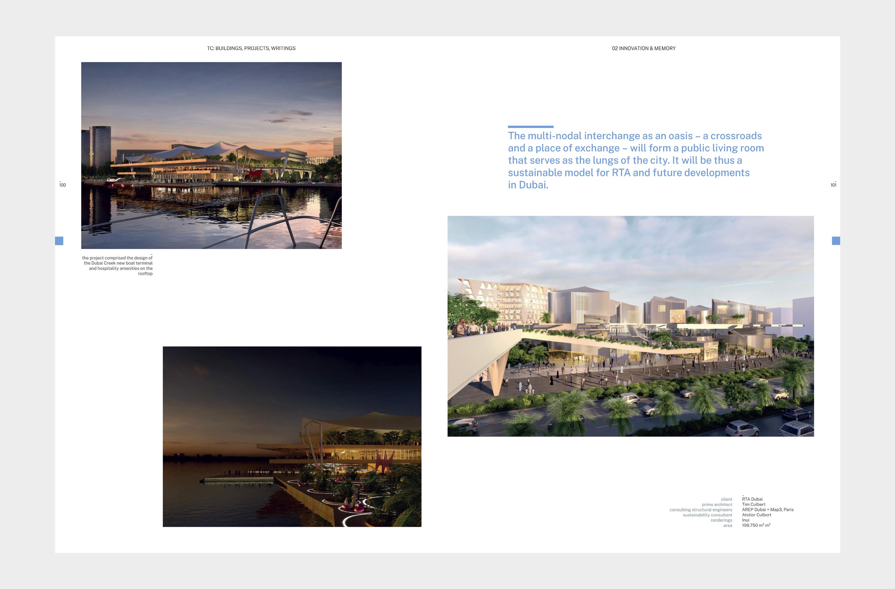Click the blue square on left margin
Image resolution: width=895 pixels, height=589 pixels.
coord(59,241)
